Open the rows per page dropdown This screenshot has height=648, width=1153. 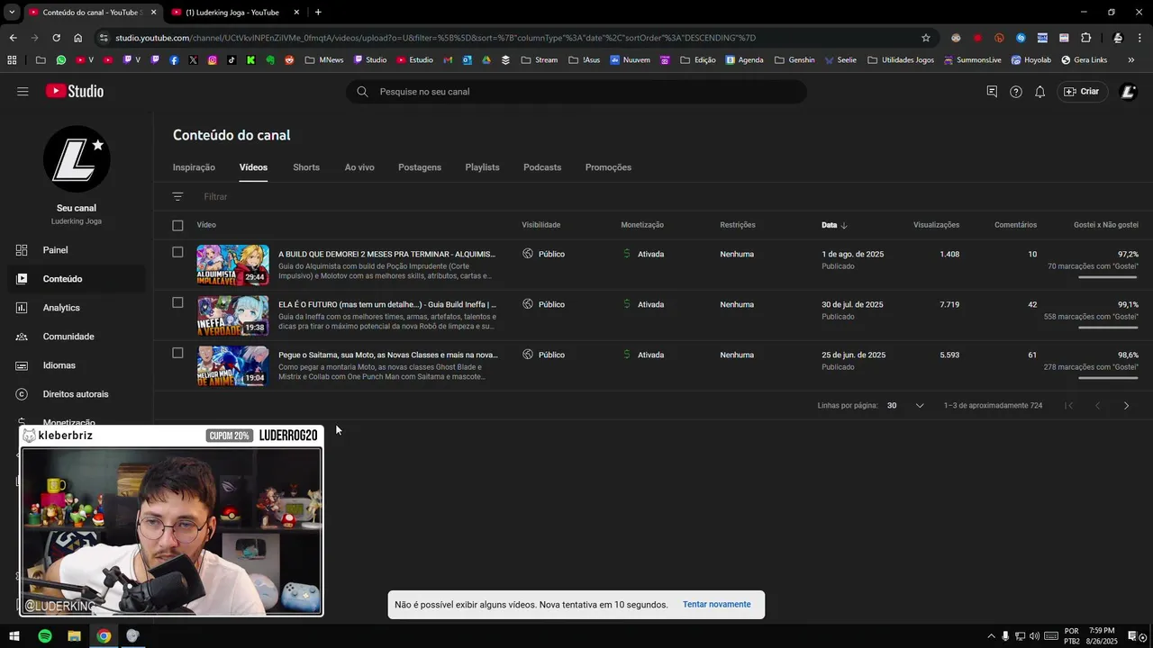(905, 406)
